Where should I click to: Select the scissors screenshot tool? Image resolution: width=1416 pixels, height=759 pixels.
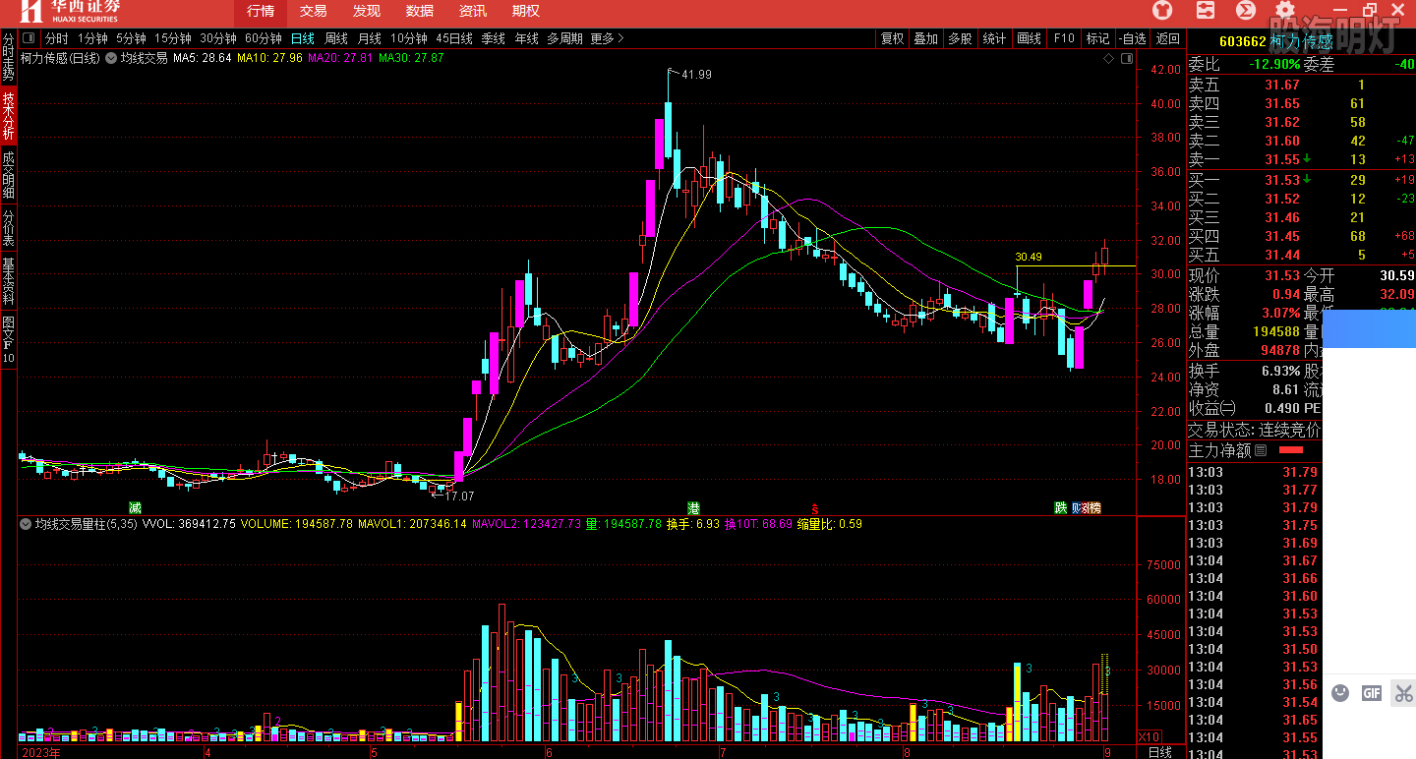click(1403, 693)
